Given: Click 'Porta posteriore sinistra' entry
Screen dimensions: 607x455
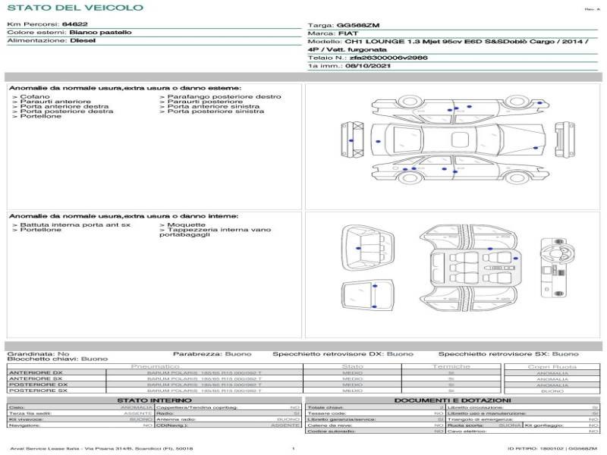Looking at the screenshot, I should [x=212, y=111].
